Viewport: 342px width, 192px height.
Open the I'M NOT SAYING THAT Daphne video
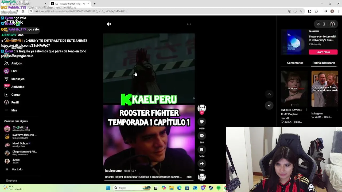294,89
